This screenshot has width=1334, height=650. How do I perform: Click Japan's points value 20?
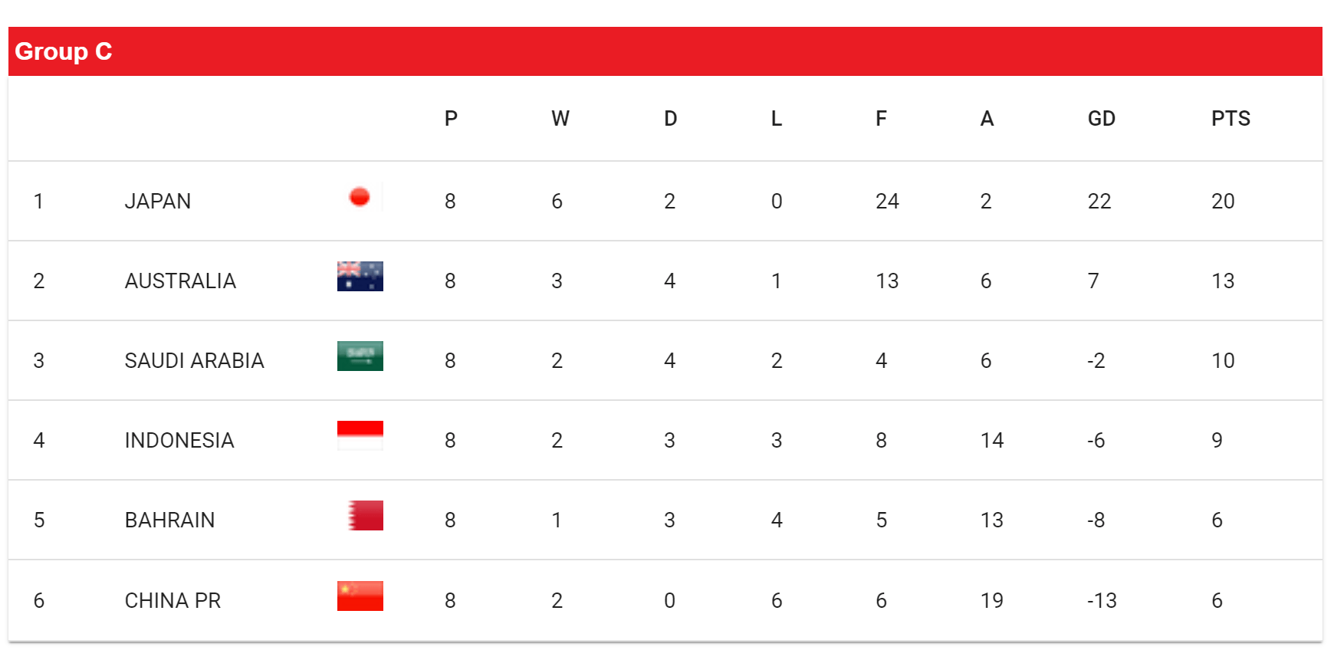(x=1223, y=202)
